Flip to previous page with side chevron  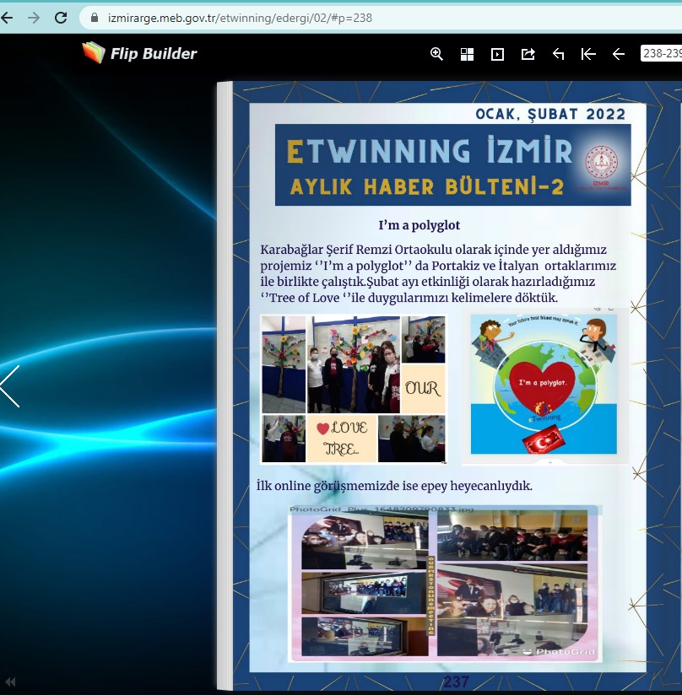10,386
